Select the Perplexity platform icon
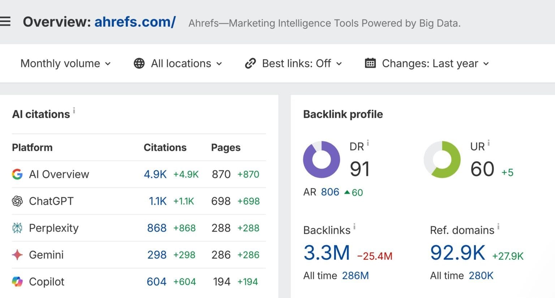The height and width of the screenshot is (298, 555). 17,228
